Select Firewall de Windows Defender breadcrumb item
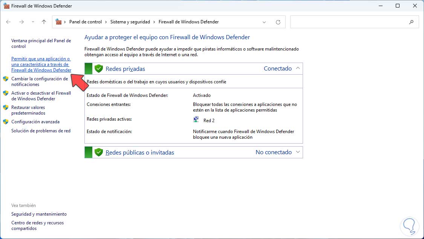This screenshot has width=424, height=239. pos(188,22)
